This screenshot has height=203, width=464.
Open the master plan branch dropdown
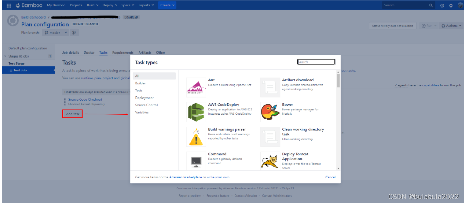56,33
